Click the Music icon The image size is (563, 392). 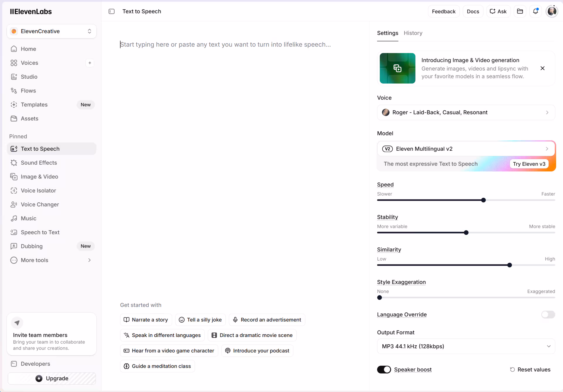click(x=14, y=218)
